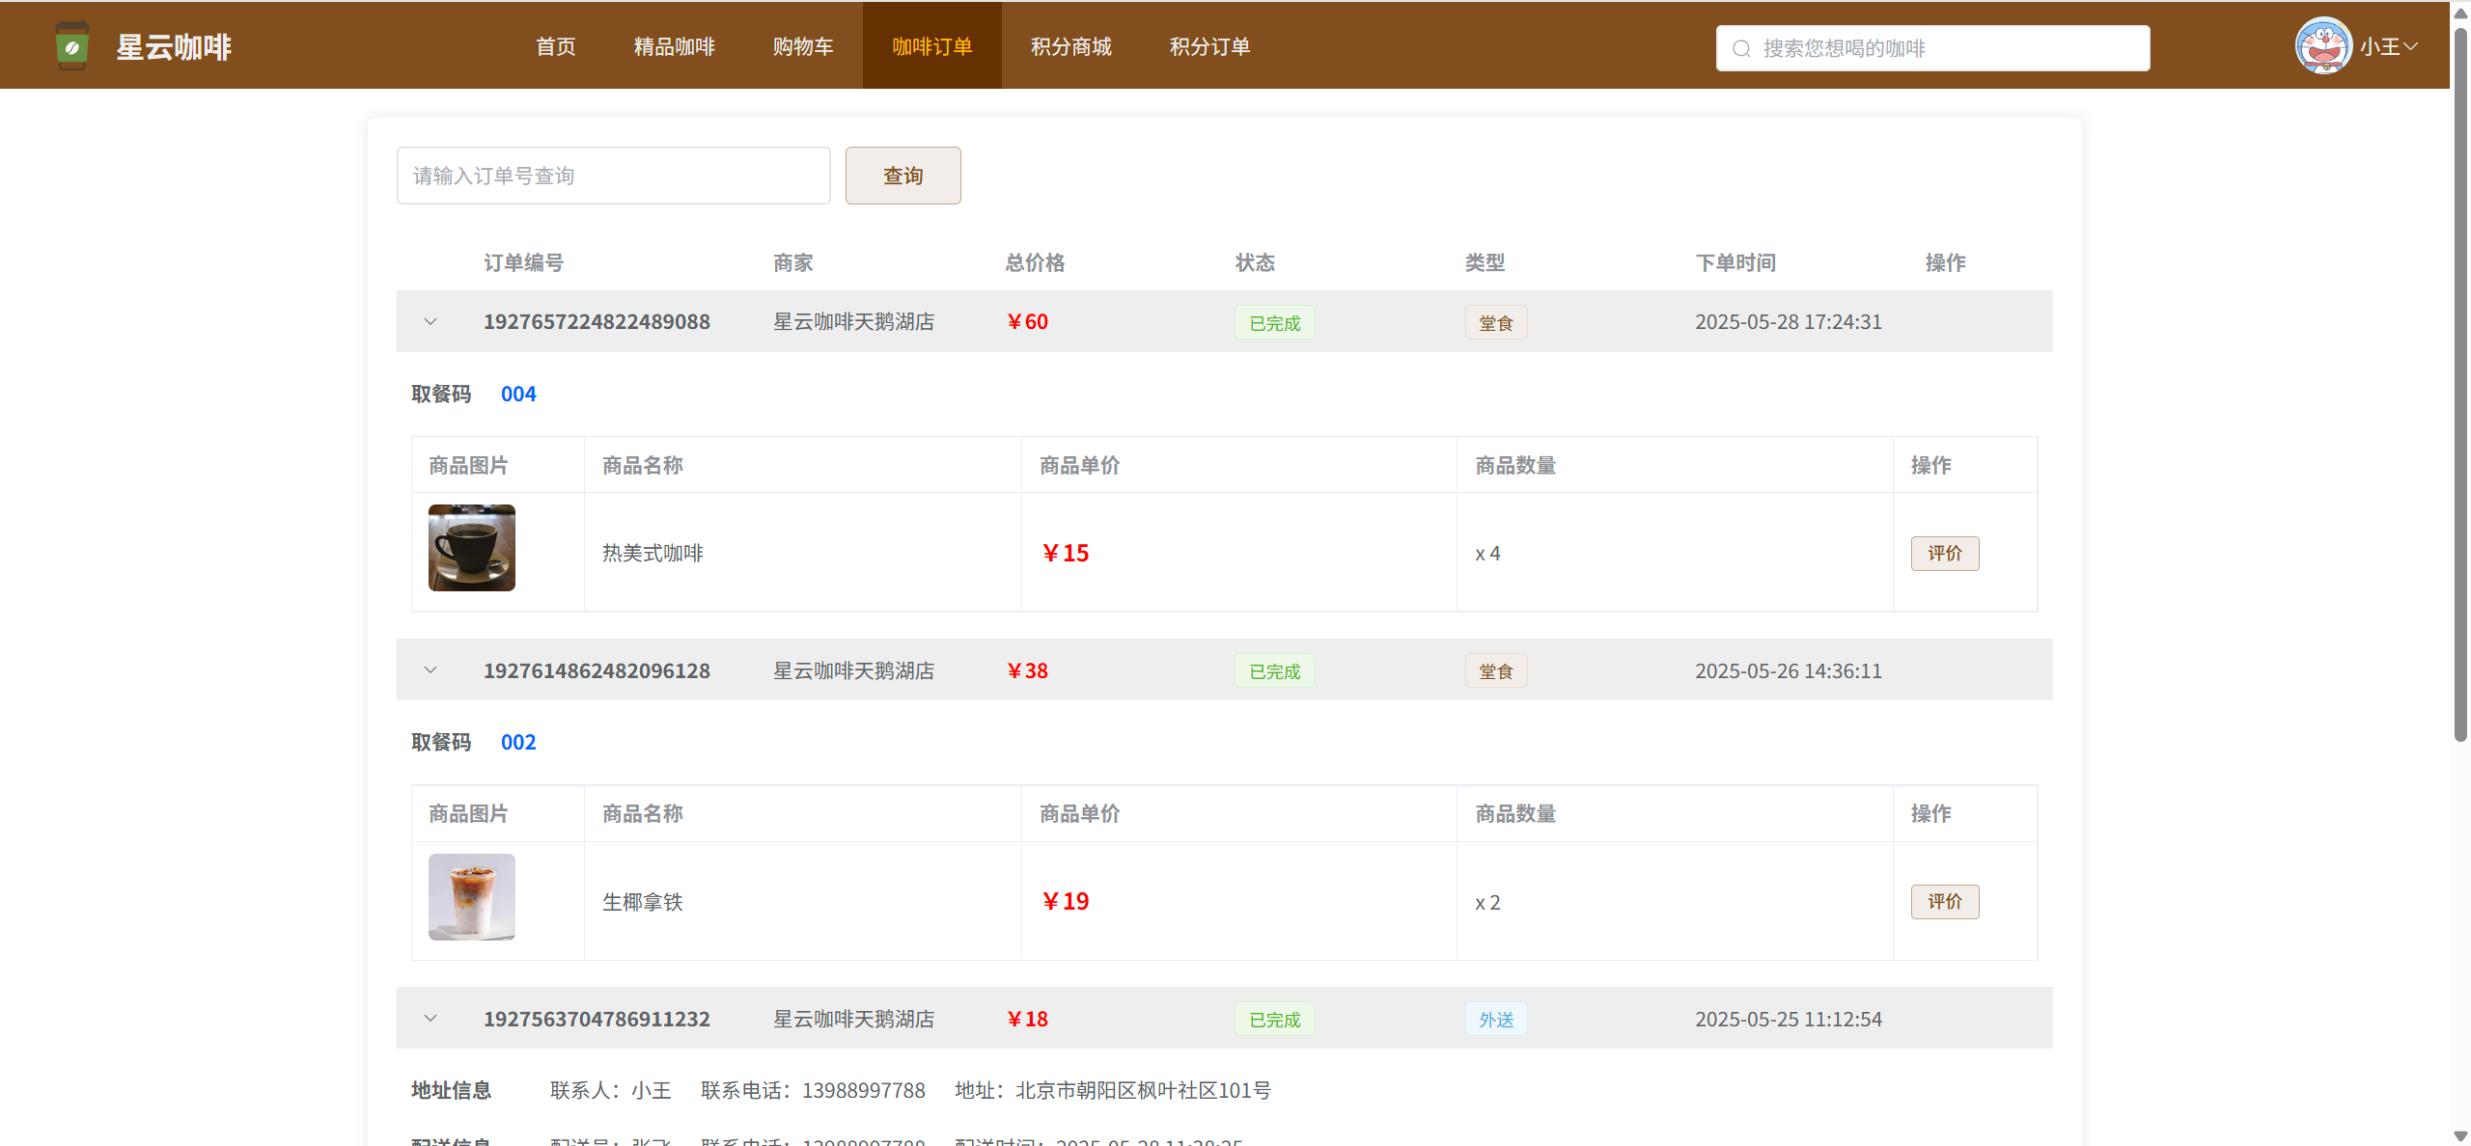Collapse order 1927657224822489088 row
The width and height of the screenshot is (2471, 1146).
click(x=430, y=322)
